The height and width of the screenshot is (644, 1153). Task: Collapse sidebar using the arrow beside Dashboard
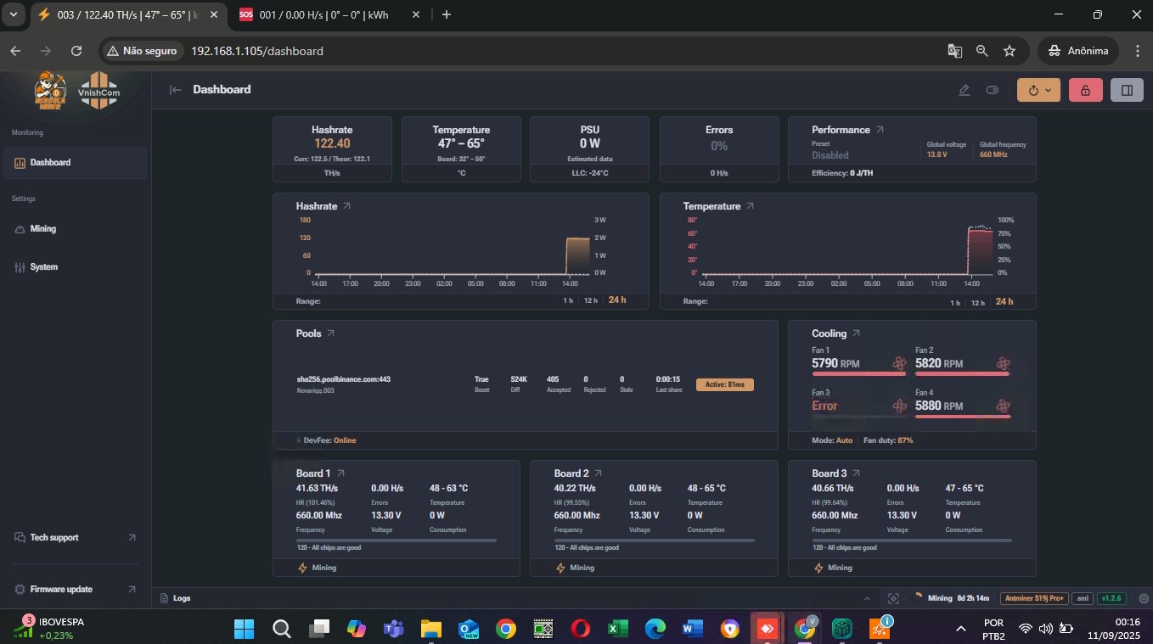(176, 90)
